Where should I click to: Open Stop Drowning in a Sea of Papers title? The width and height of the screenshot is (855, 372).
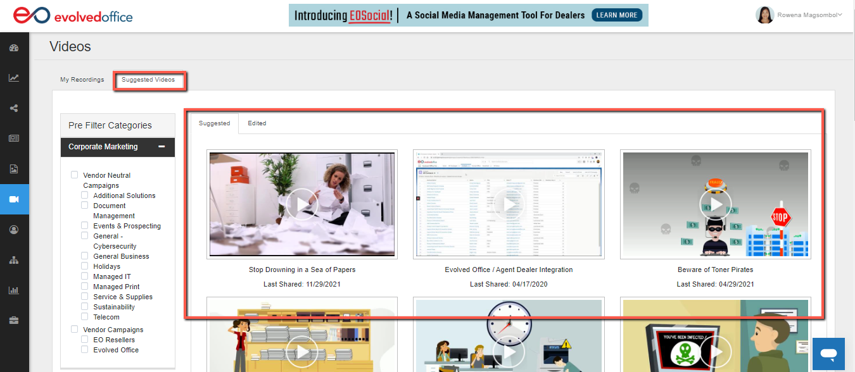click(x=302, y=270)
